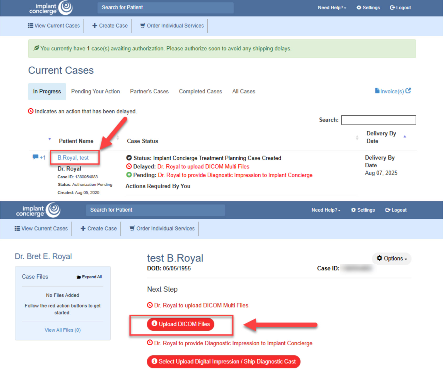Click the Expand All folder icon
Image resolution: width=443 pixels, height=373 pixels.
[x=79, y=277]
